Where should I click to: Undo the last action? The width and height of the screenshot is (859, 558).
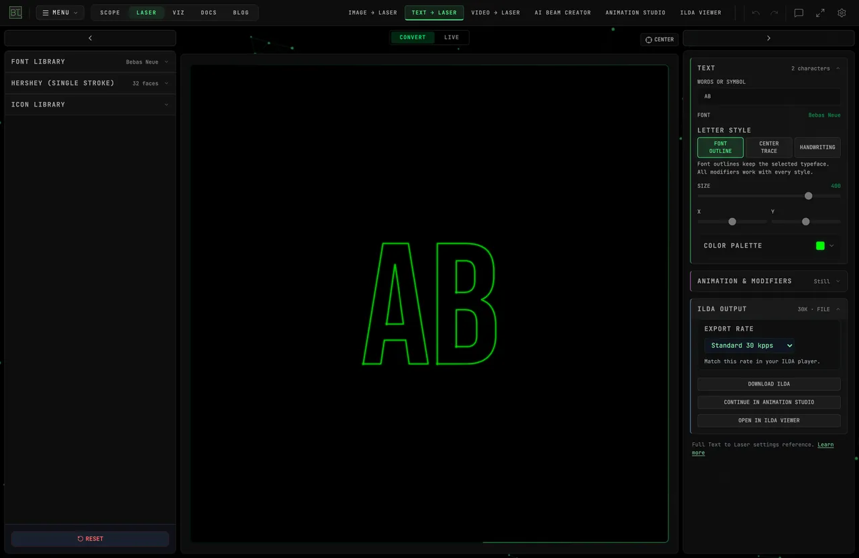[756, 13]
